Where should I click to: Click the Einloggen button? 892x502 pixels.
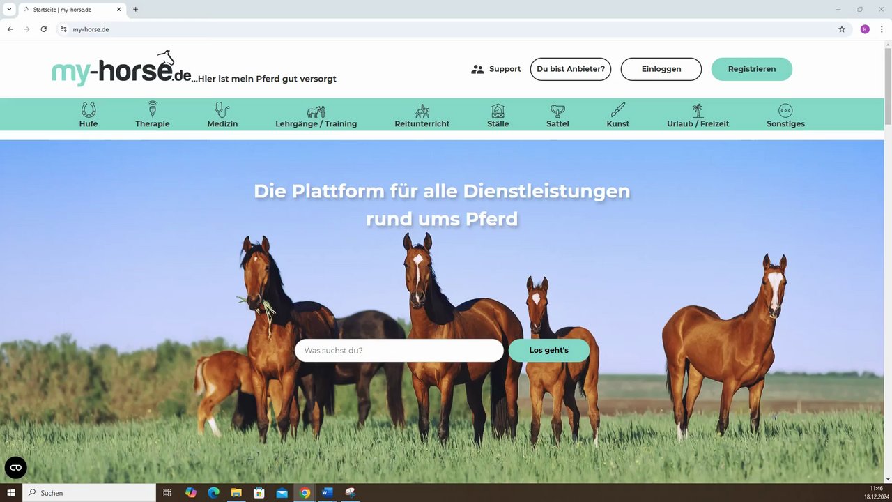point(661,69)
